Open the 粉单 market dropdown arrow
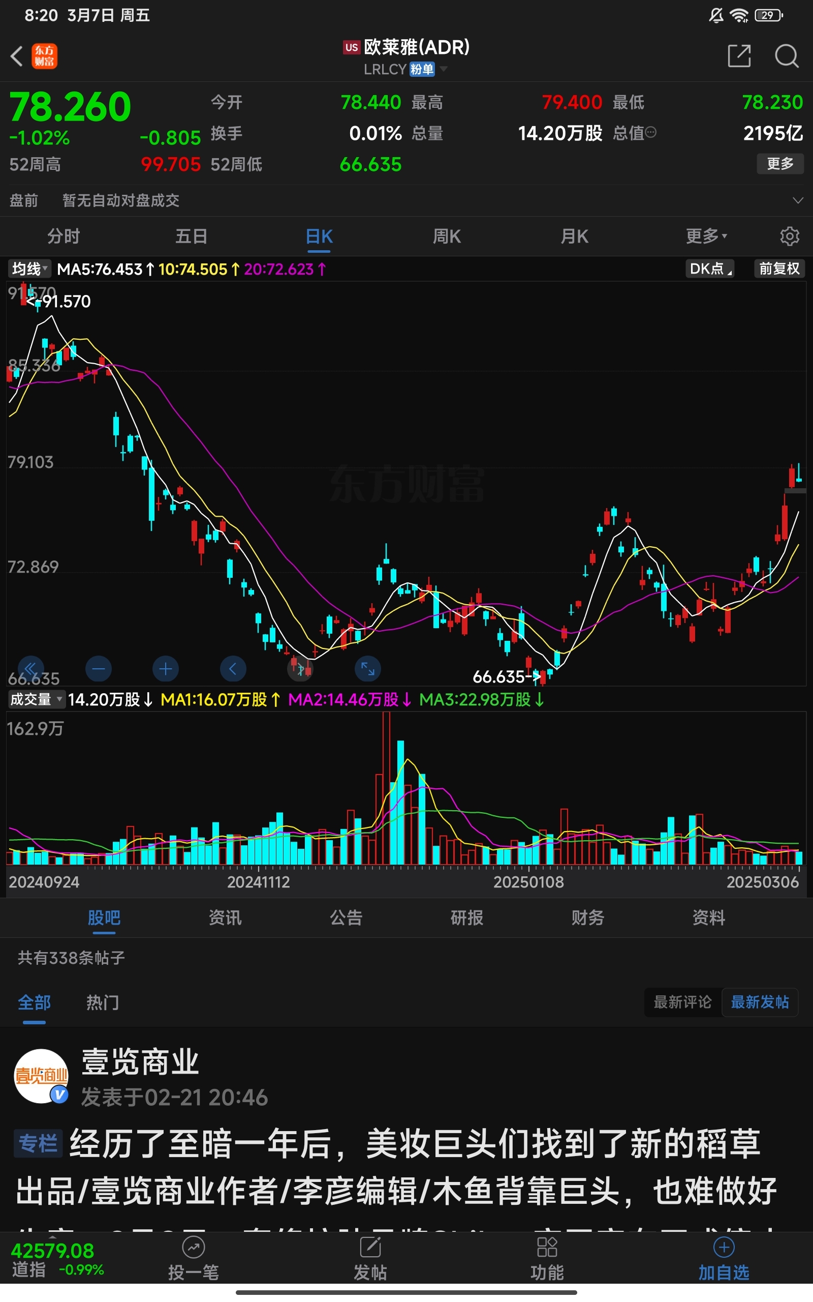 coord(444,69)
